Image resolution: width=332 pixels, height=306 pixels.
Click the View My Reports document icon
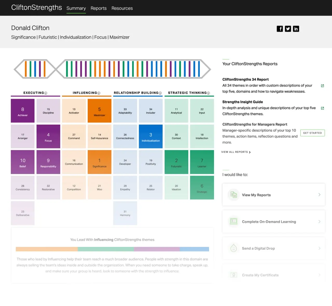(x=233, y=195)
